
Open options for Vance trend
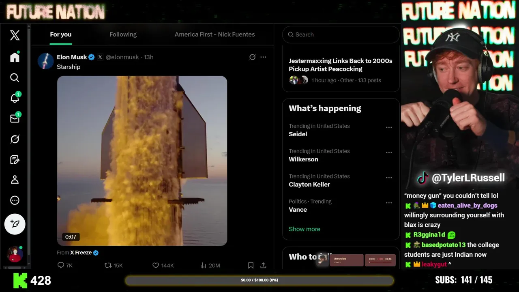click(x=389, y=203)
